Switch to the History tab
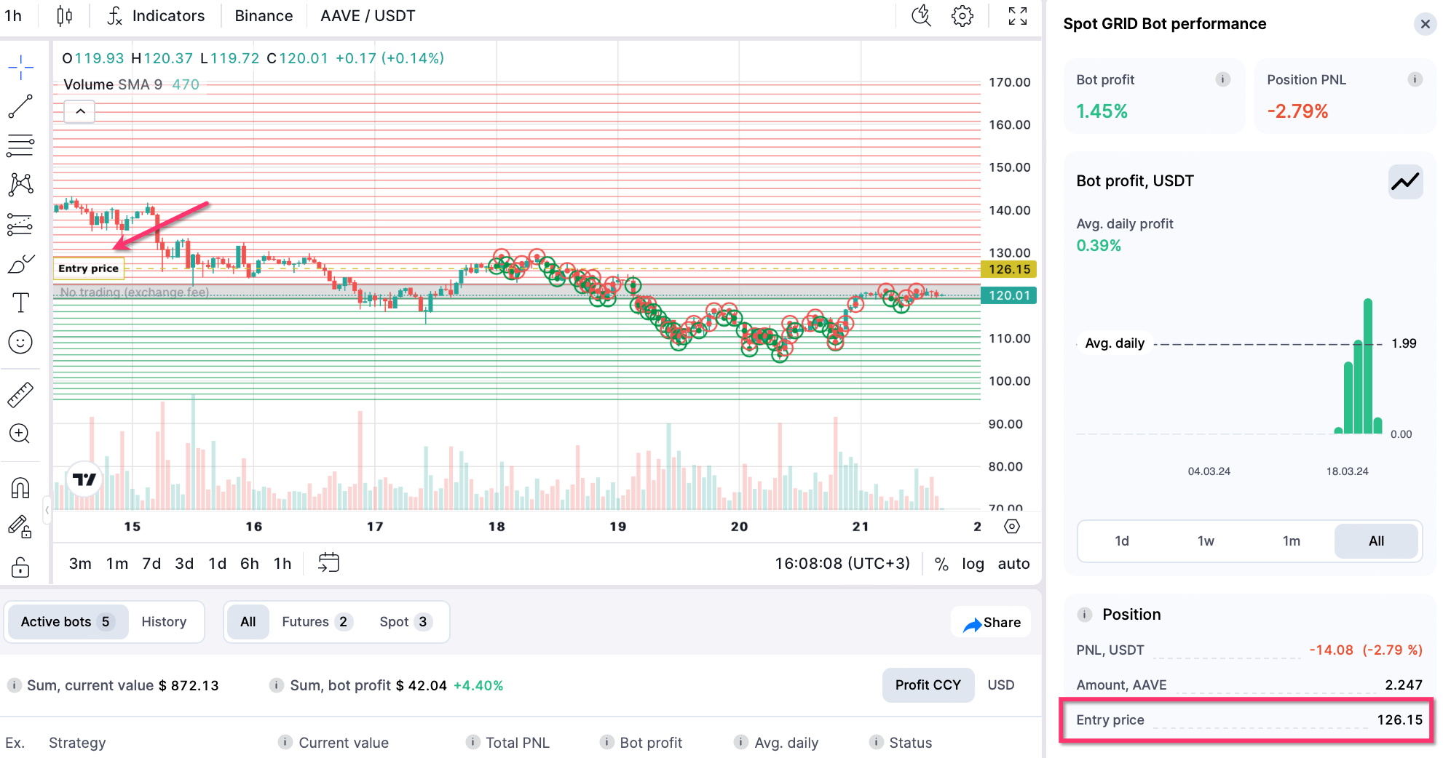This screenshot has height=758, width=1443. pos(164,622)
